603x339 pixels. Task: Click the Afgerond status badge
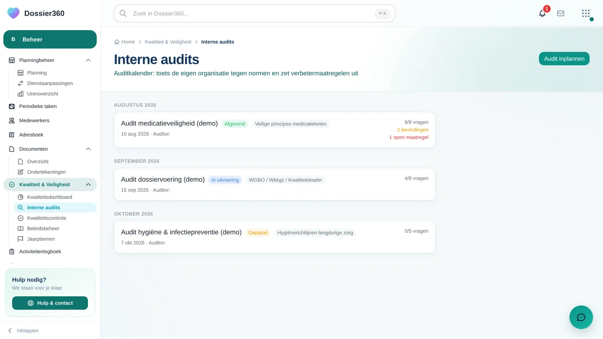234,124
